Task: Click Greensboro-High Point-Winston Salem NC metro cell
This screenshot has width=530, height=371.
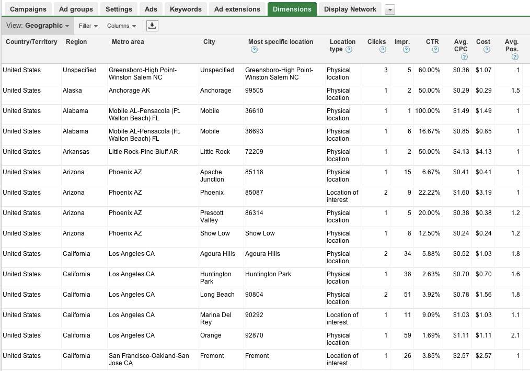Action: click(x=142, y=74)
